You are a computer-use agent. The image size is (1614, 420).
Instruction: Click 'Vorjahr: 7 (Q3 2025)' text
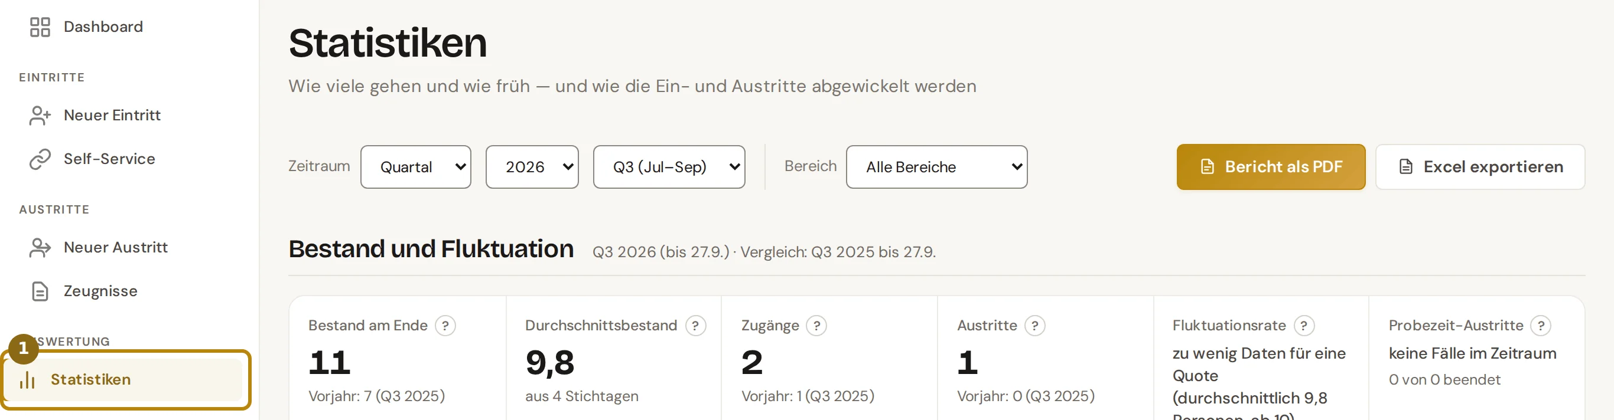click(x=376, y=396)
